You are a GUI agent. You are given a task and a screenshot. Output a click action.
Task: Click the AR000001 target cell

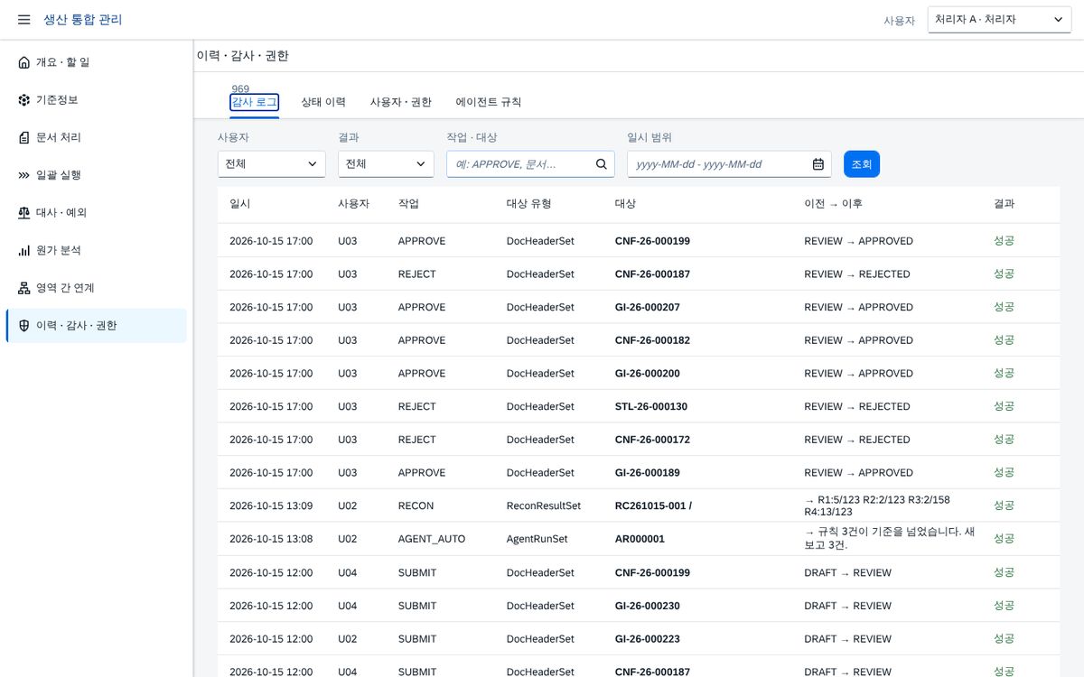click(640, 539)
